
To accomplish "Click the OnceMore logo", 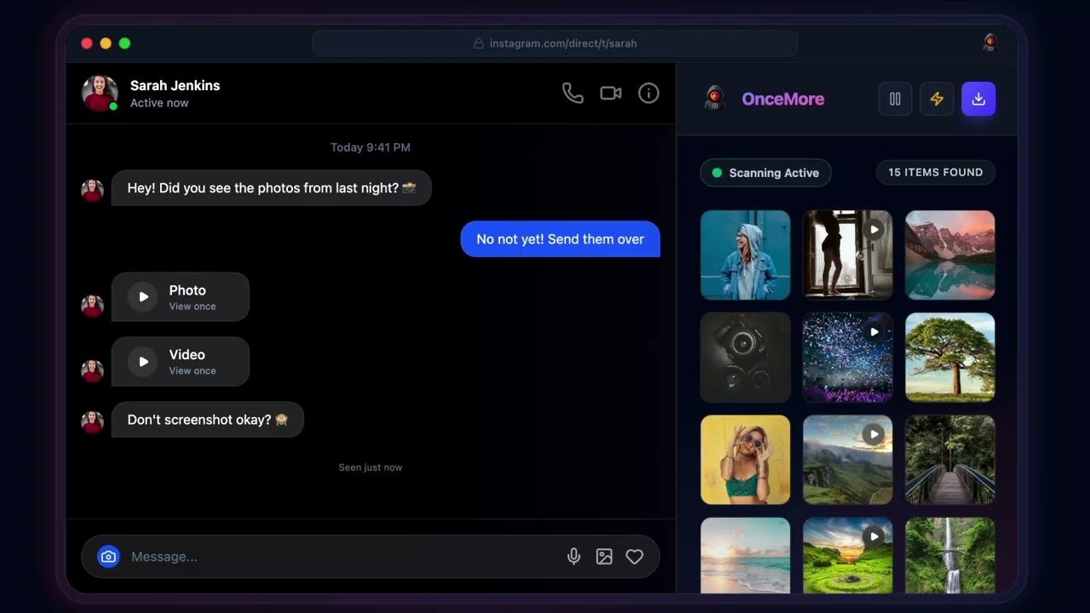I will pos(715,98).
